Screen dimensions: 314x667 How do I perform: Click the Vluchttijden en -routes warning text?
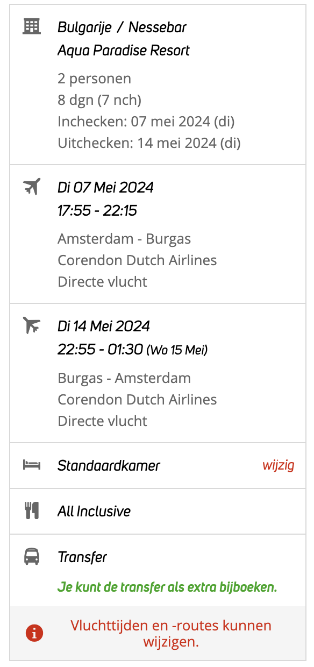click(171, 633)
